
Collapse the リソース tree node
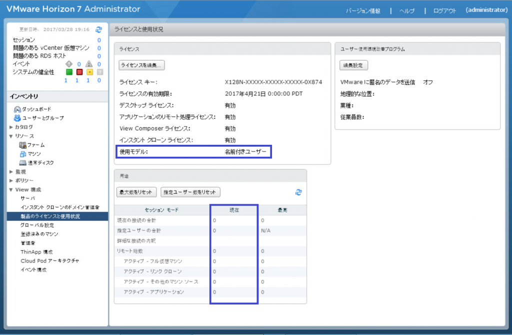11,136
